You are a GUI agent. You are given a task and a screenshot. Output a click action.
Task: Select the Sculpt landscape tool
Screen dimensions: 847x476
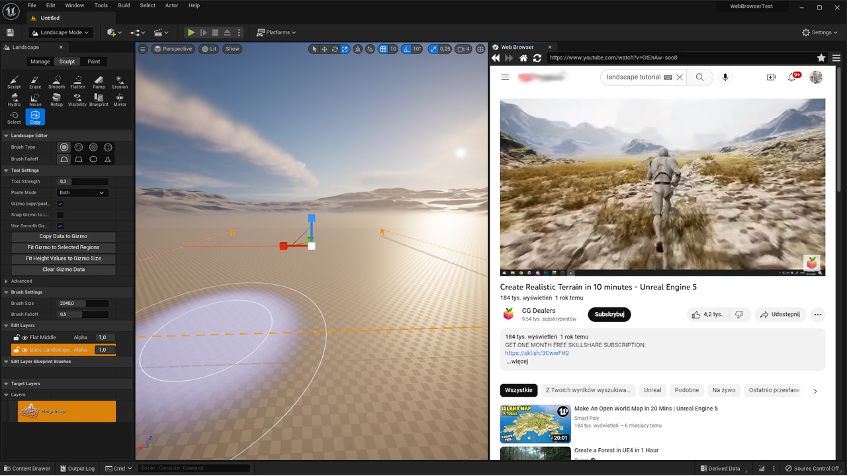tap(14, 82)
